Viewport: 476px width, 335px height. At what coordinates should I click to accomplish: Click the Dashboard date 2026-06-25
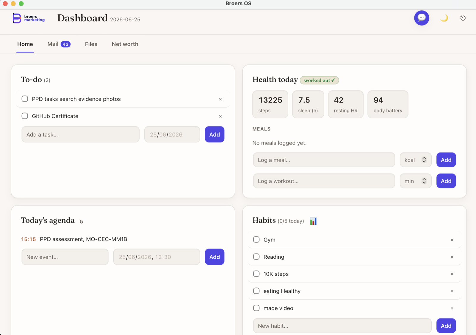pyautogui.click(x=125, y=20)
